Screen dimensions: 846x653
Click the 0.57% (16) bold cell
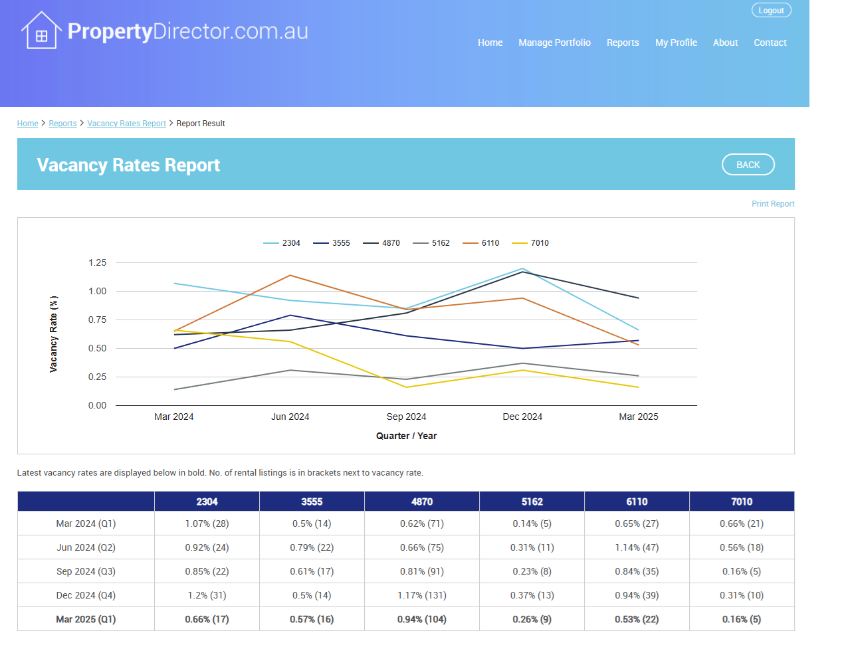click(x=312, y=619)
